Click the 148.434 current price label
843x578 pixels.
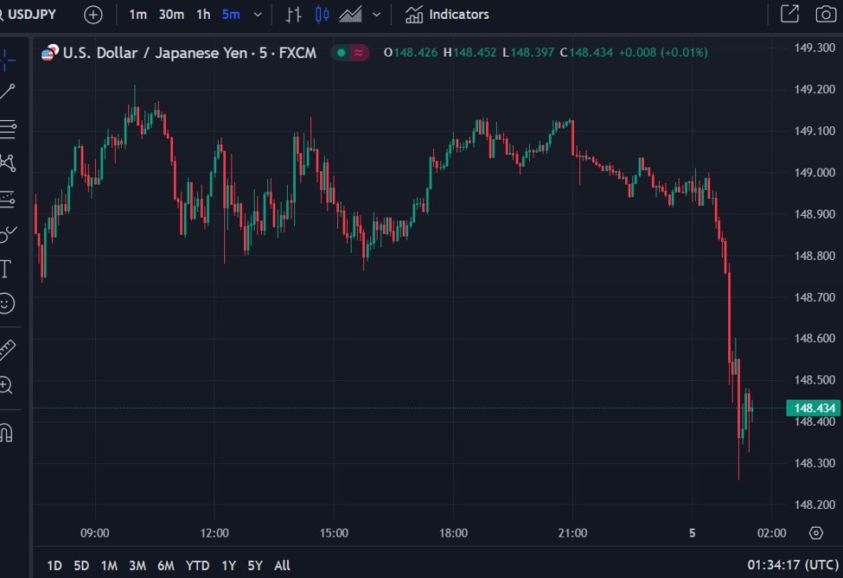pyautogui.click(x=814, y=408)
